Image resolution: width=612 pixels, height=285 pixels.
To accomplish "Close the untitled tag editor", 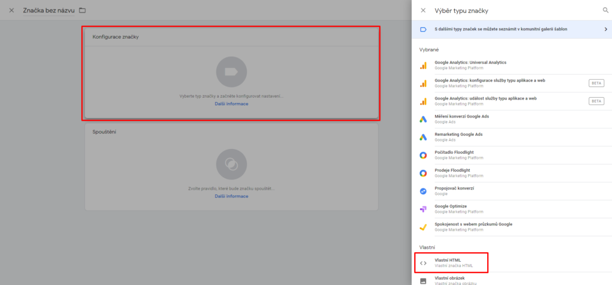I will (x=11, y=11).
